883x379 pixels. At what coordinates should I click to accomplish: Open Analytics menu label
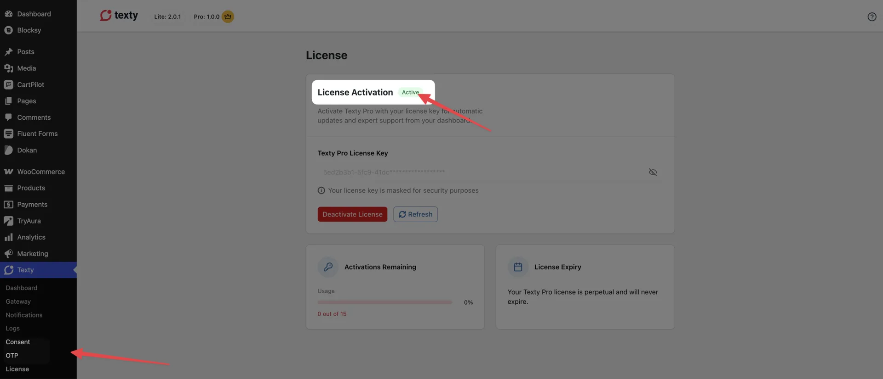31,237
